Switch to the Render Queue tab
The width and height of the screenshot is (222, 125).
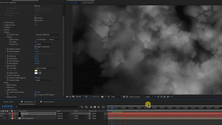(x=8, y=102)
